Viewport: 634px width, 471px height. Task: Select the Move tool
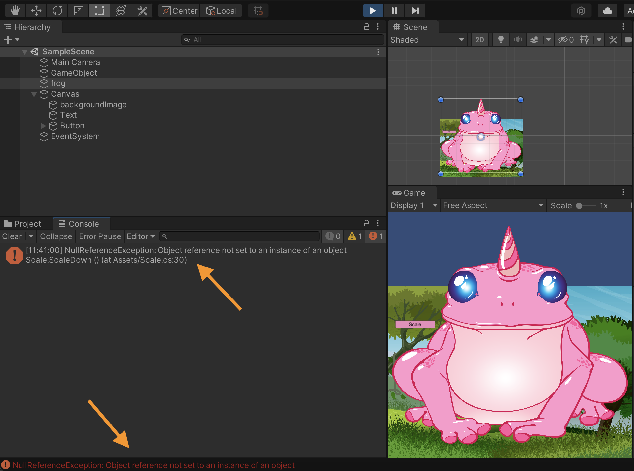36,11
